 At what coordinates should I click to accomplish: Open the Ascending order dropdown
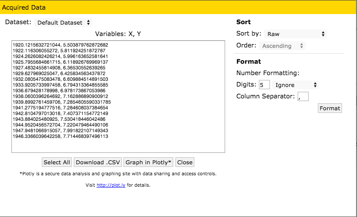click(x=283, y=46)
